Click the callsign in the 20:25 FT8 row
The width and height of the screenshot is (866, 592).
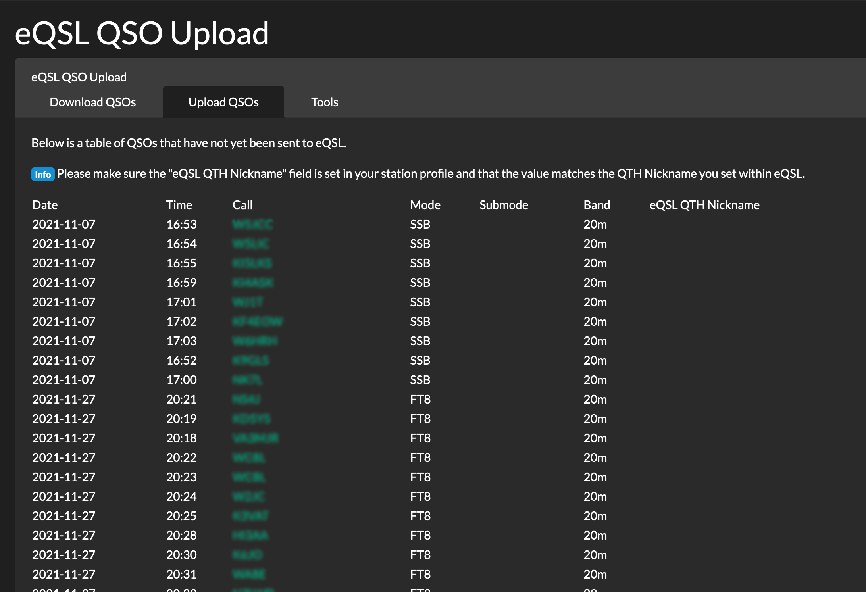[x=250, y=515]
